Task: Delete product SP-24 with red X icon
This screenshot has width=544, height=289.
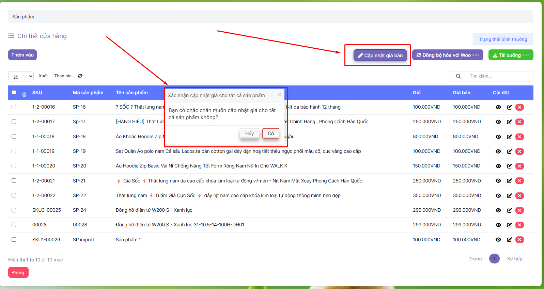Action: pos(519,210)
